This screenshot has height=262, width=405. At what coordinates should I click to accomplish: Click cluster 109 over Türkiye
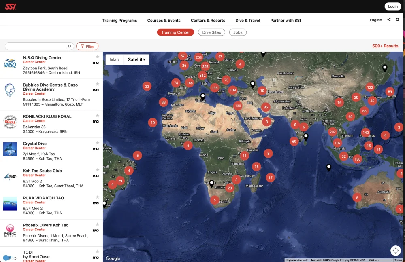233,90
